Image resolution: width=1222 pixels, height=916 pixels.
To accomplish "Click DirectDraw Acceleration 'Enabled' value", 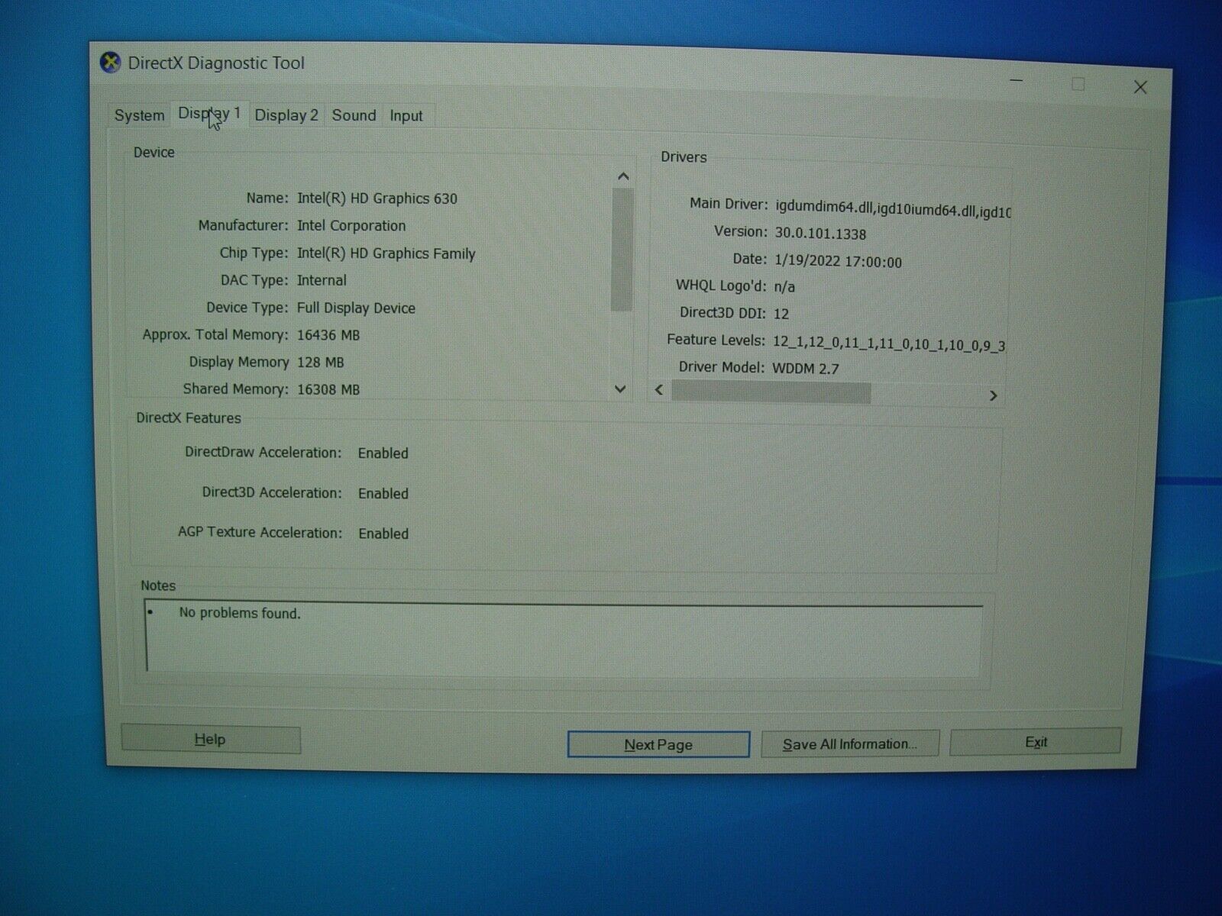I will coord(383,453).
